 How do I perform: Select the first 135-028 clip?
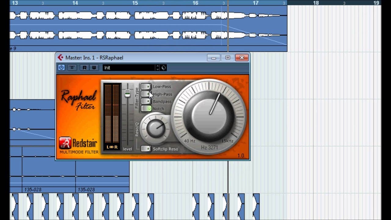pyautogui.click(x=33, y=190)
